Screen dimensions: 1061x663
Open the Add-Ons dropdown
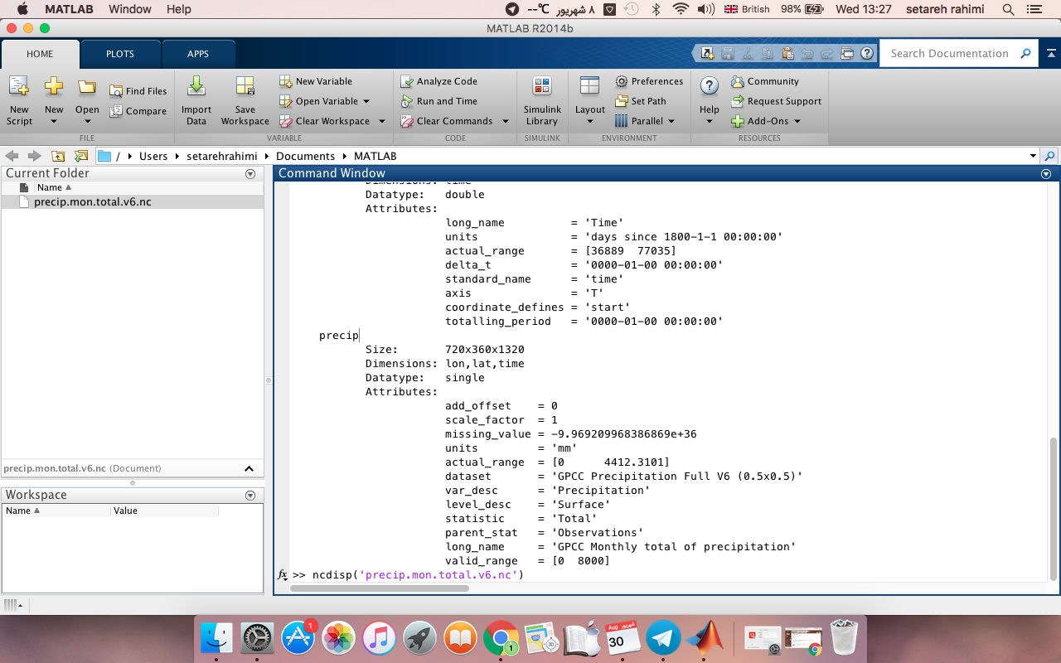[x=797, y=121]
